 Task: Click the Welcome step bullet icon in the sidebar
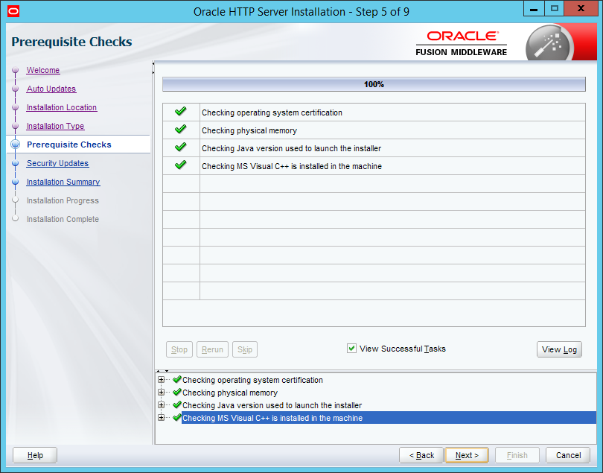15,71
